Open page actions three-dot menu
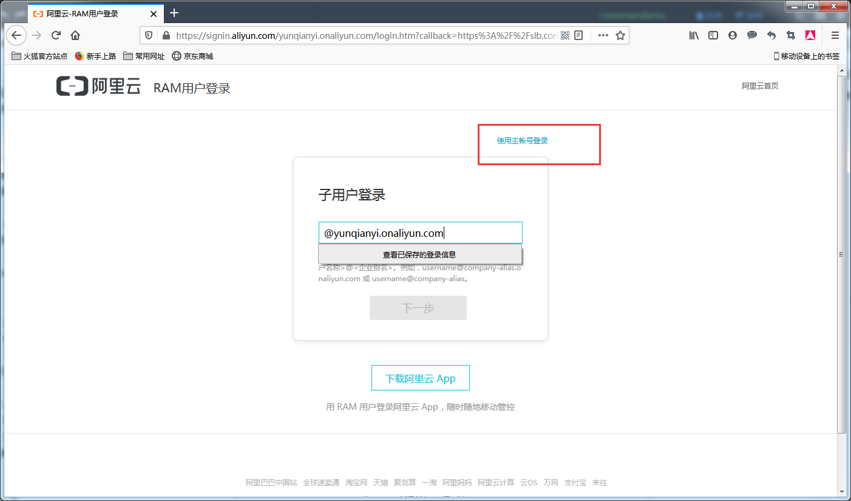Image resolution: width=851 pixels, height=501 pixels. 603,35
